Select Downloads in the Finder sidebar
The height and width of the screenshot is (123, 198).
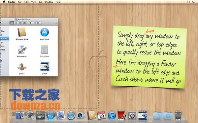pos(3,50)
